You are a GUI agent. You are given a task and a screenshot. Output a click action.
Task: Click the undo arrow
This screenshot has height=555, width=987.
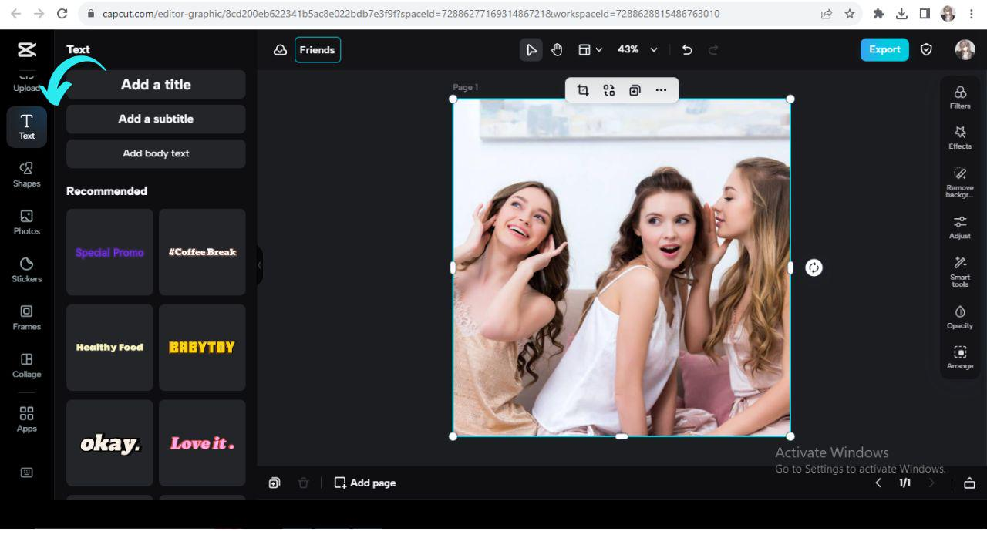pyautogui.click(x=687, y=50)
